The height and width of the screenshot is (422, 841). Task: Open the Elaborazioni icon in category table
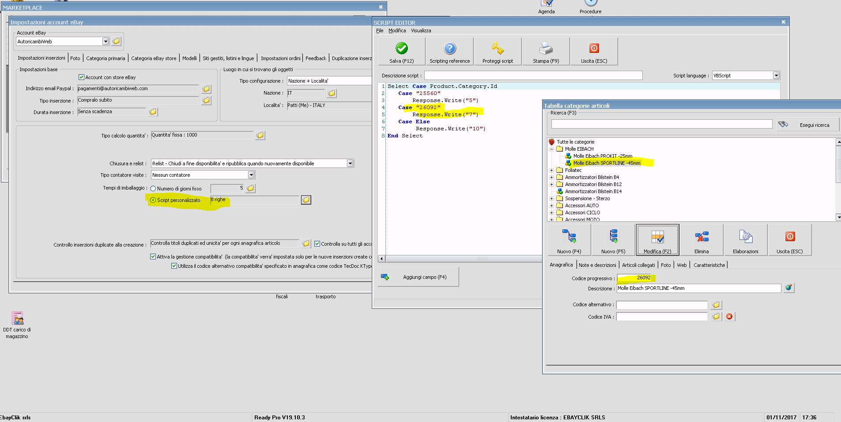tap(746, 237)
